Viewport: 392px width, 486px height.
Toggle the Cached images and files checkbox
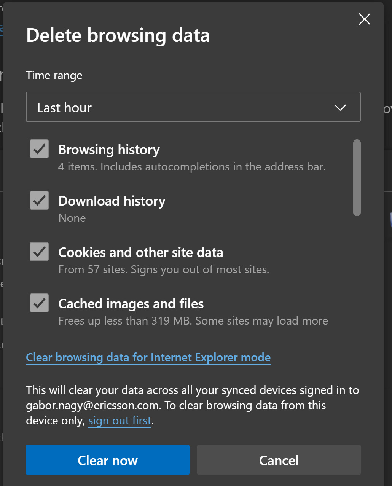click(x=39, y=303)
